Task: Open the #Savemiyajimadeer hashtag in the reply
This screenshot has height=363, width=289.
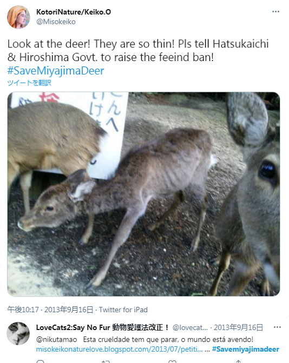Action: tap(246, 349)
